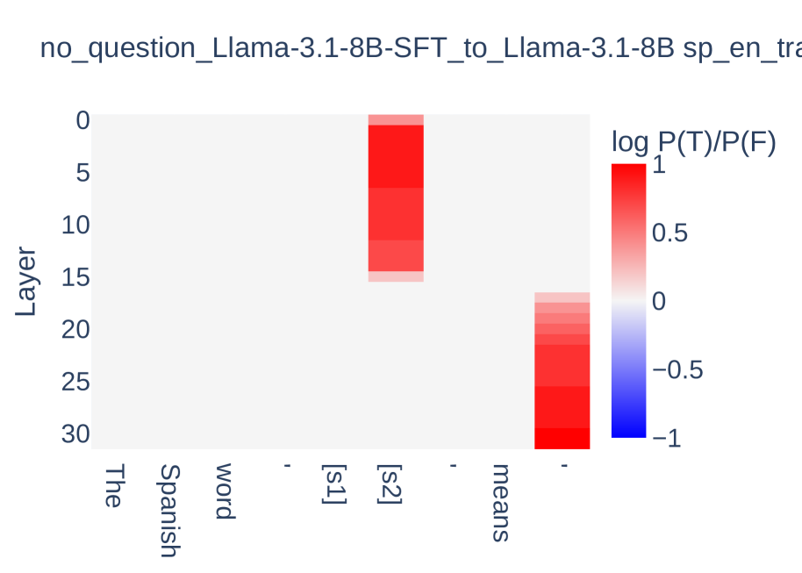The width and height of the screenshot is (802, 573).
Task: Click the colorbar tick label "0.5"
Action: tap(670, 233)
